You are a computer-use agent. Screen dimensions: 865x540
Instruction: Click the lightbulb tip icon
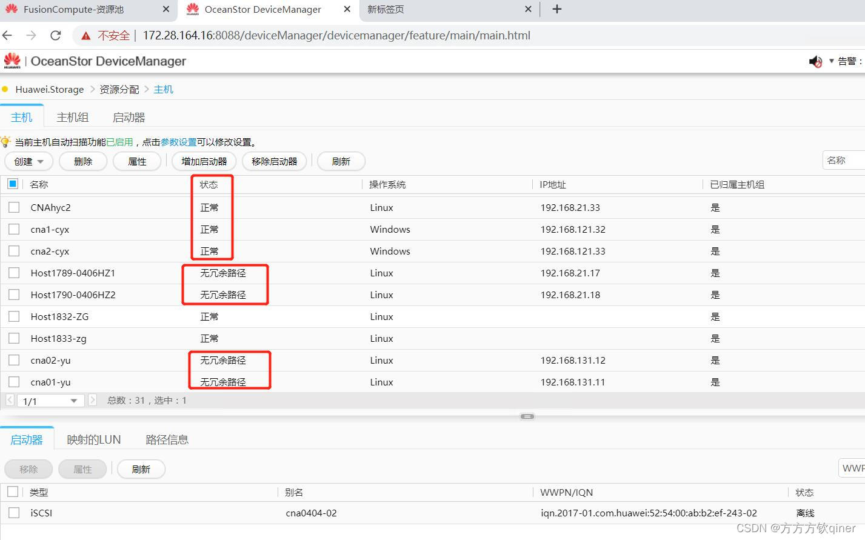(6, 142)
